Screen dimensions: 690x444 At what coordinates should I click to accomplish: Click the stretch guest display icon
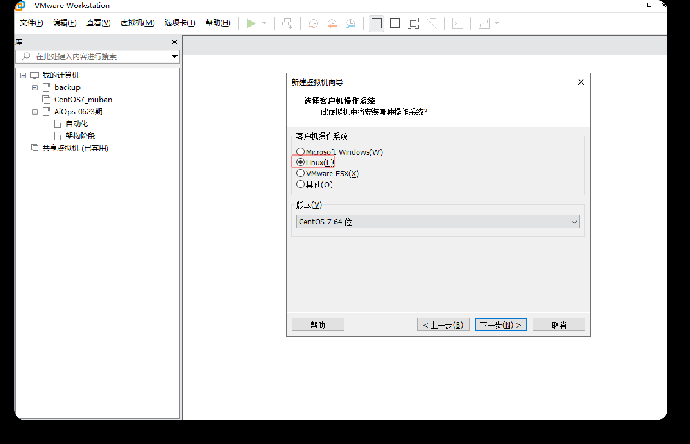484,23
